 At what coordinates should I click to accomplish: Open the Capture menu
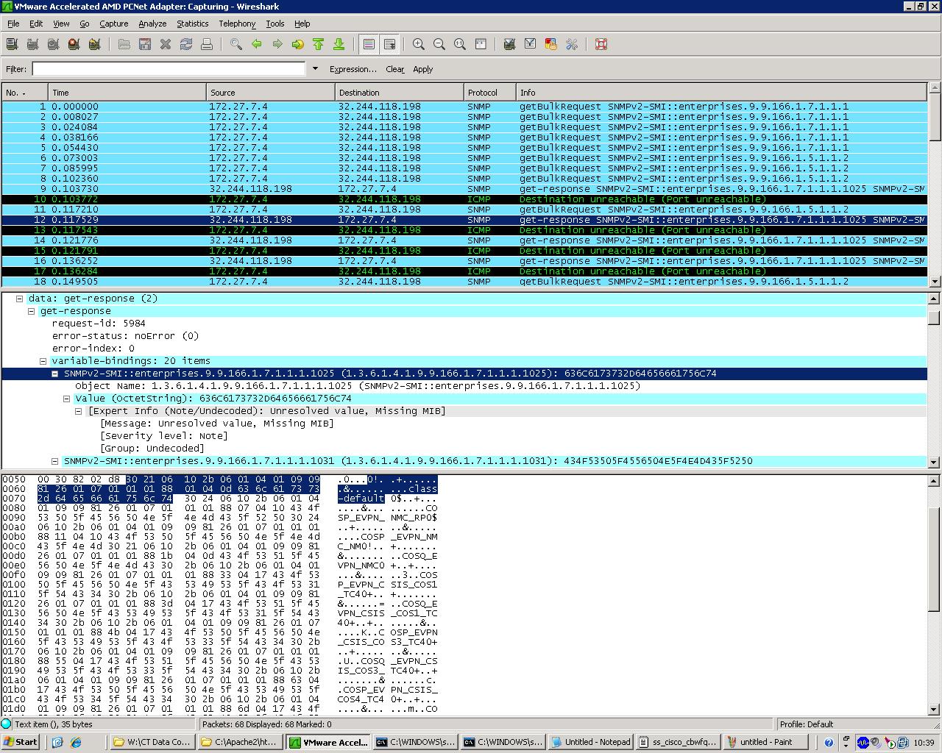click(113, 24)
